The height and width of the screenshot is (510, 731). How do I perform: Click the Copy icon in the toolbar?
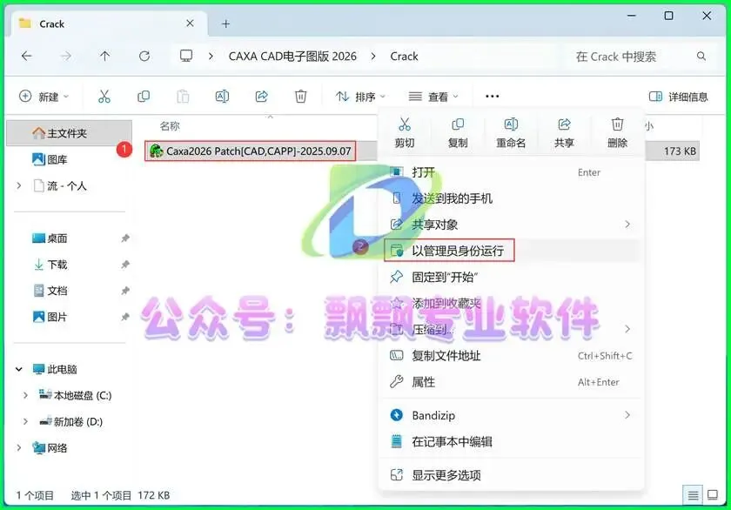[x=144, y=97]
